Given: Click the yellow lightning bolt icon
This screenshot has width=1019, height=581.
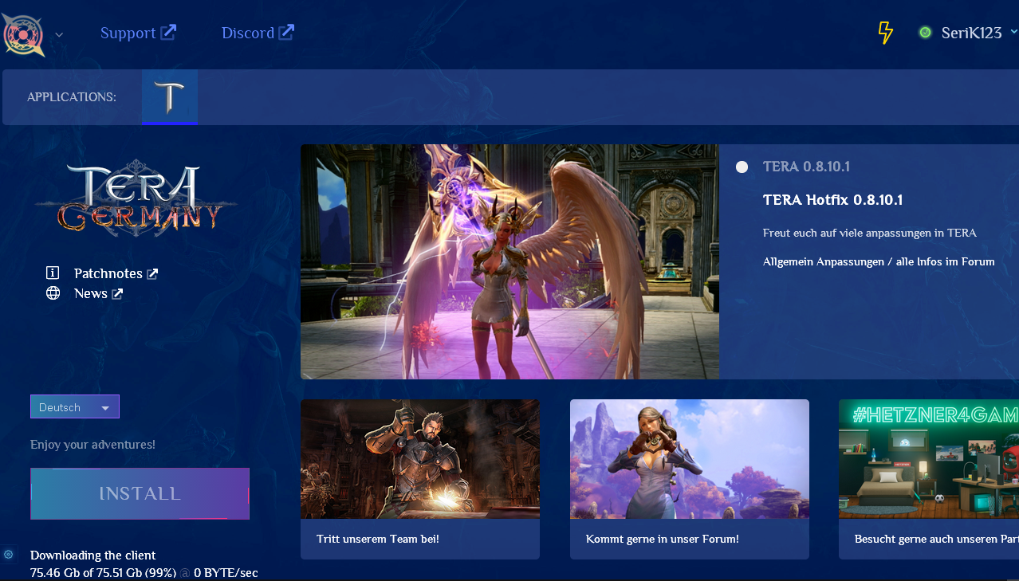Looking at the screenshot, I should [885, 33].
